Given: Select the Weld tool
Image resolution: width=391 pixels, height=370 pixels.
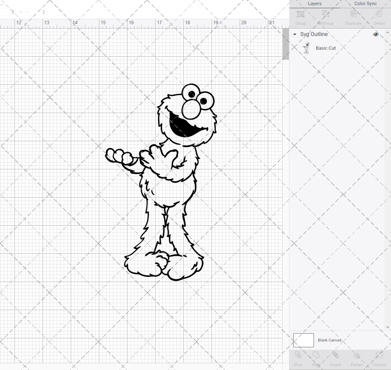Looking at the screenshot, I should 316,358.
